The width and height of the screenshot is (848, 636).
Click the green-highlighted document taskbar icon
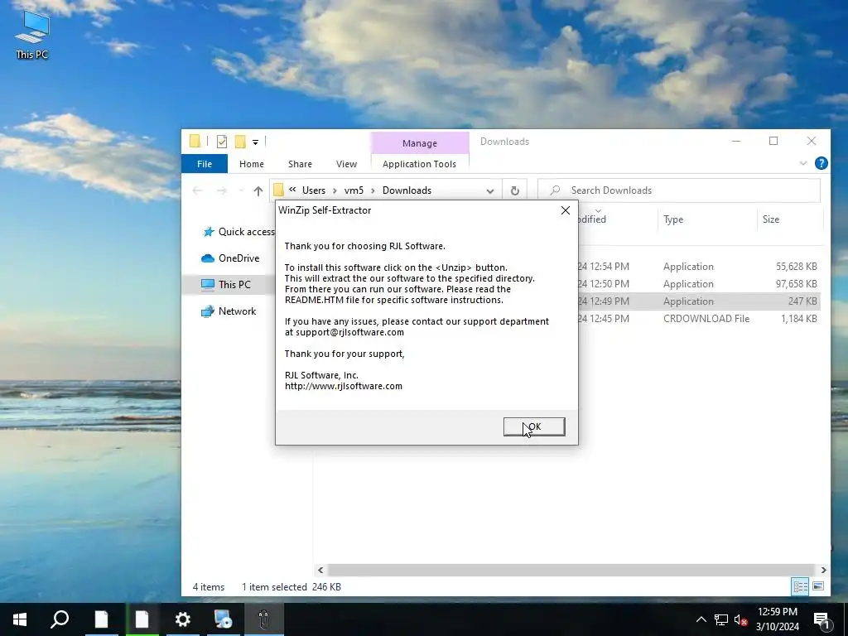(x=142, y=619)
